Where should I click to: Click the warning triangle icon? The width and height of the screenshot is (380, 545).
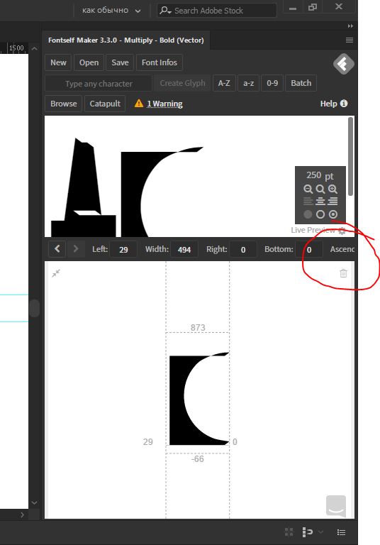click(x=139, y=103)
